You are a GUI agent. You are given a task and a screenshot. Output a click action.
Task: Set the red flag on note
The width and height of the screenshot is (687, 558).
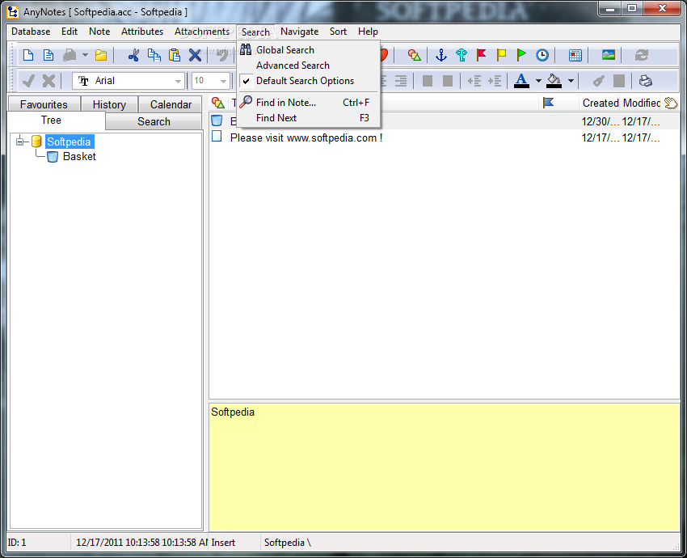point(482,55)
